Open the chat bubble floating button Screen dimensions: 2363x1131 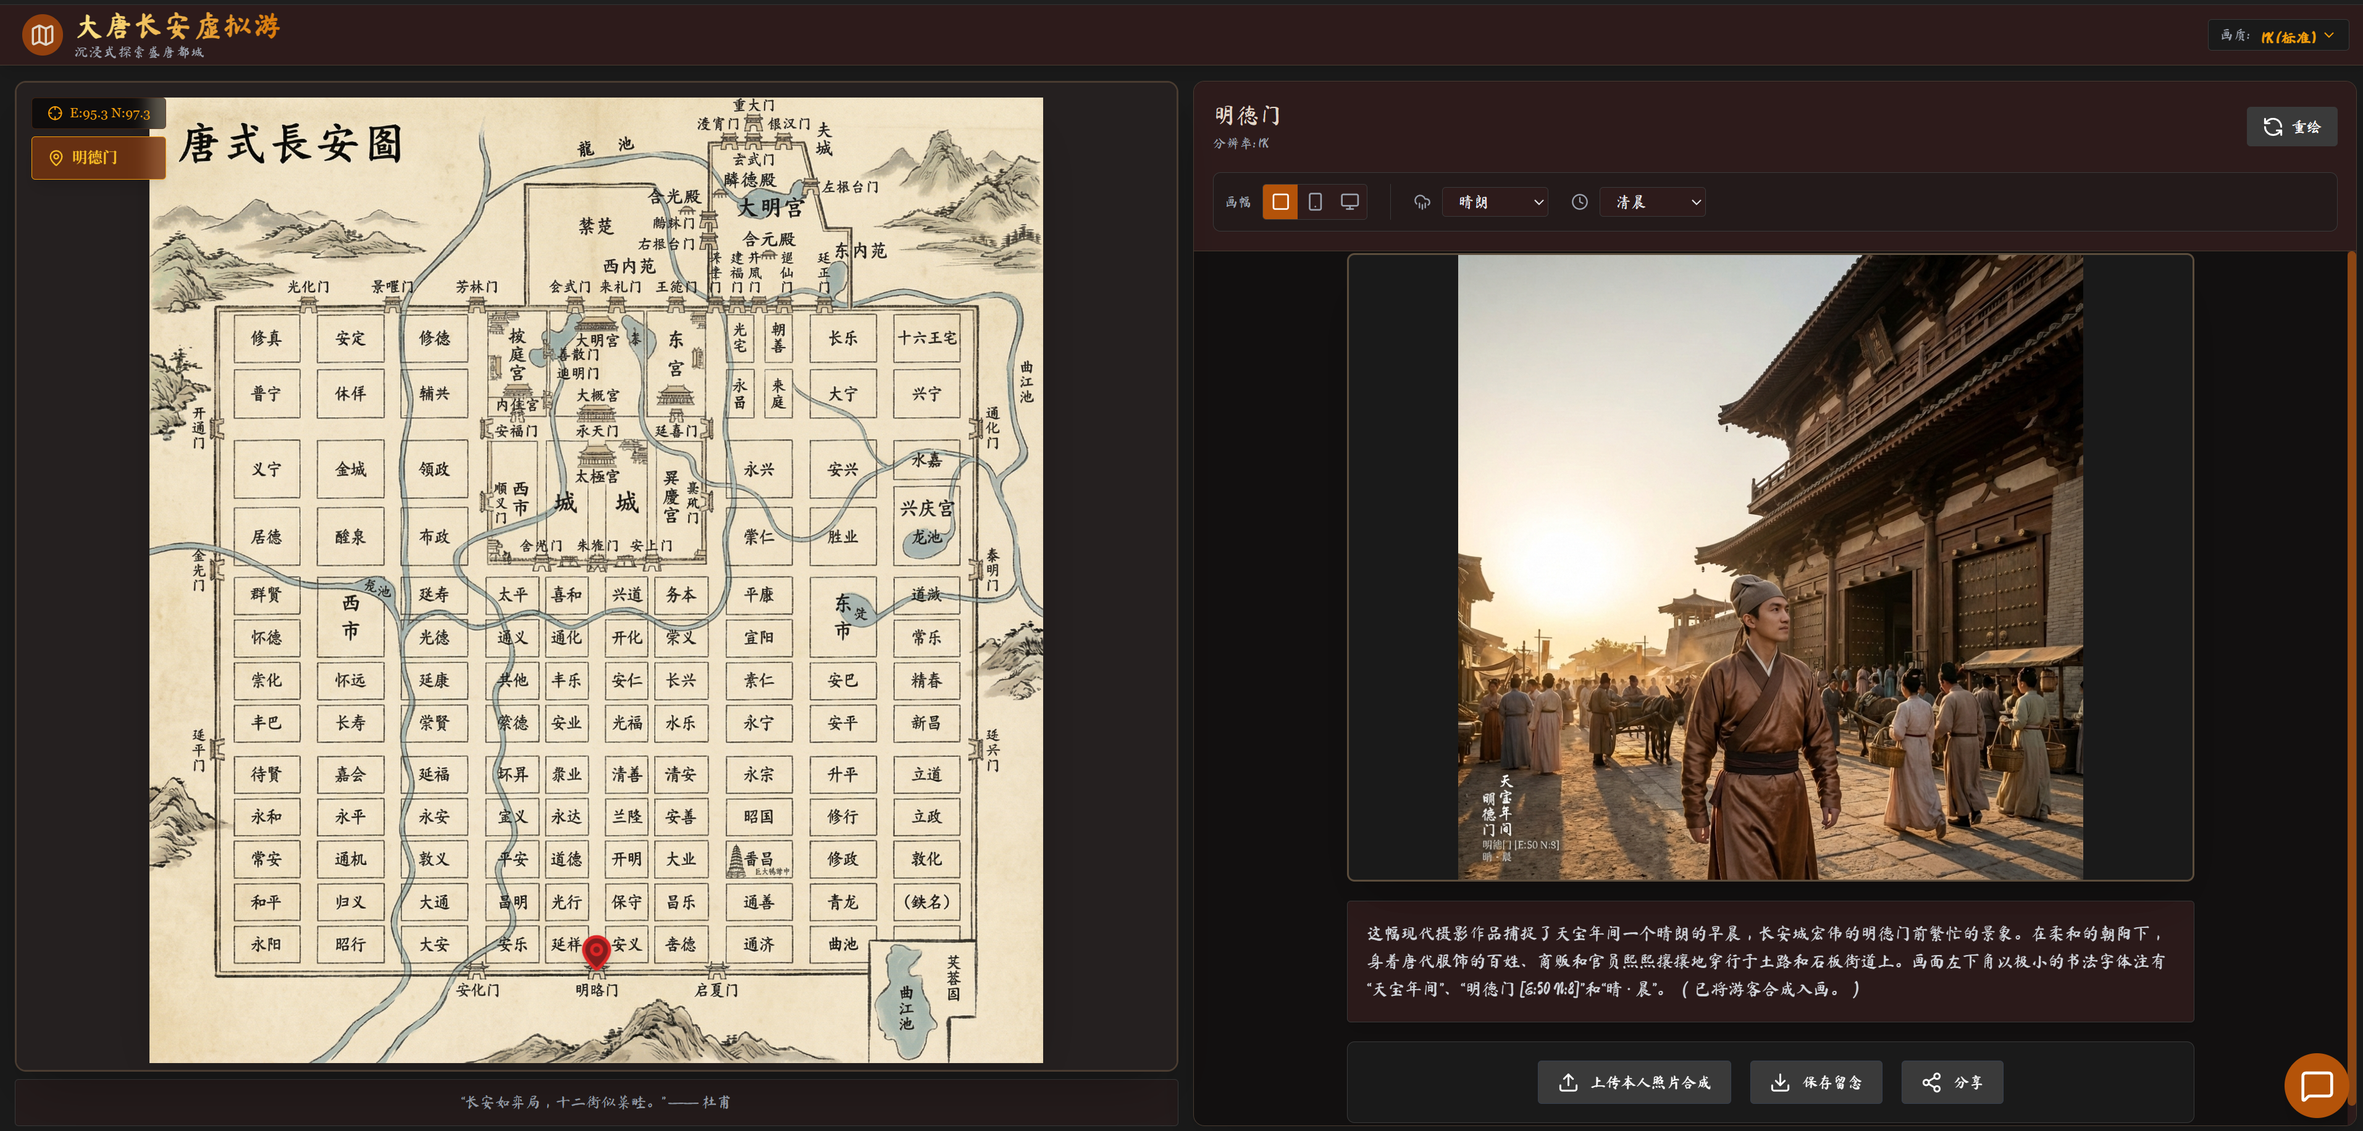pos(2316,1085)
